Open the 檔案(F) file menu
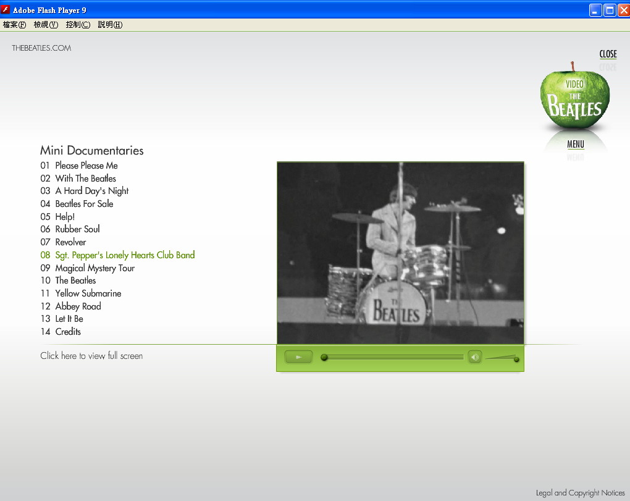 [14, 25]
